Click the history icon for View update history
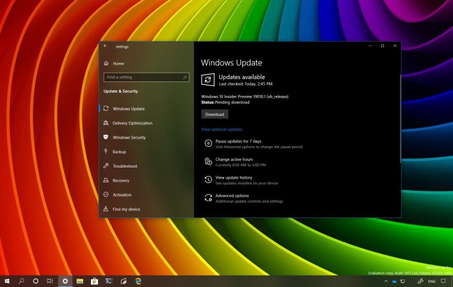453x287 pixels. 208,180
